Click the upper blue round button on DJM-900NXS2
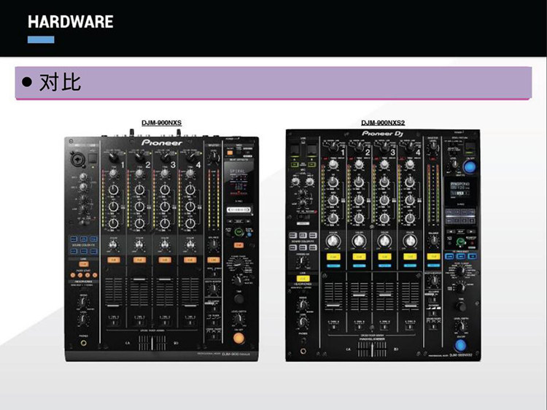 click(x=470, y=167)
